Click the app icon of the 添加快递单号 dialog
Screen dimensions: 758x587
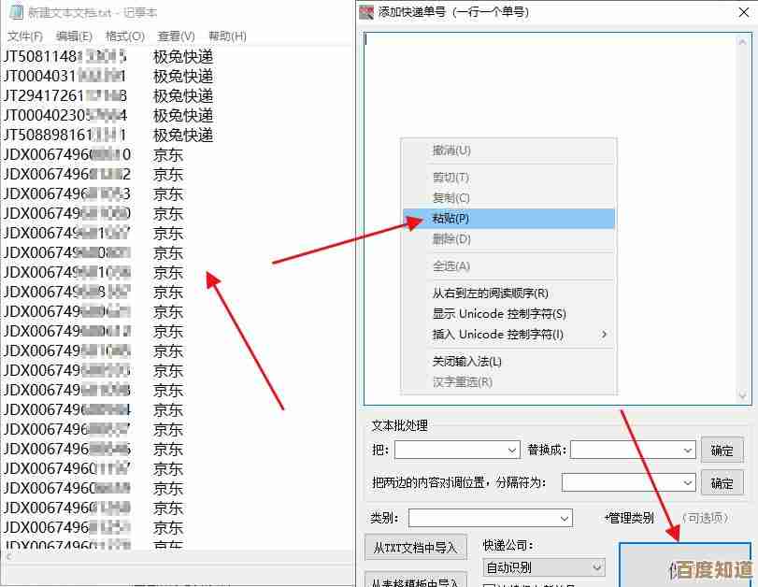(x=367, y=12)
